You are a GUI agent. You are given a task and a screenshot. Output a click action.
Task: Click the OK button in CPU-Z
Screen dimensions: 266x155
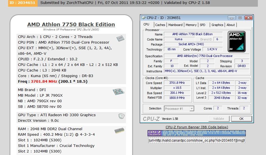[241, 119]
